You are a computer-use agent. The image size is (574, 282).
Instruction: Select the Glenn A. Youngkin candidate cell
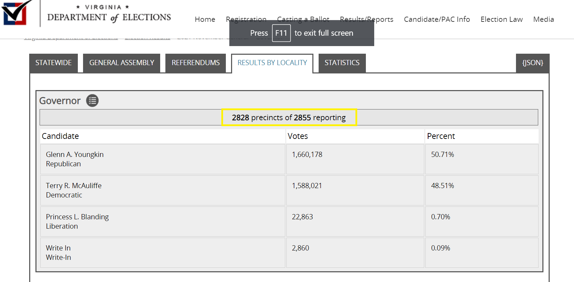(x=163, y=159)
